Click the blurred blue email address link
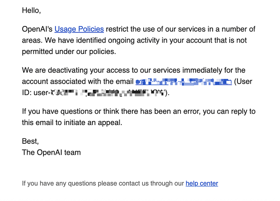The image size is (280, 201). pyautogui.click(x=184, y=82)
